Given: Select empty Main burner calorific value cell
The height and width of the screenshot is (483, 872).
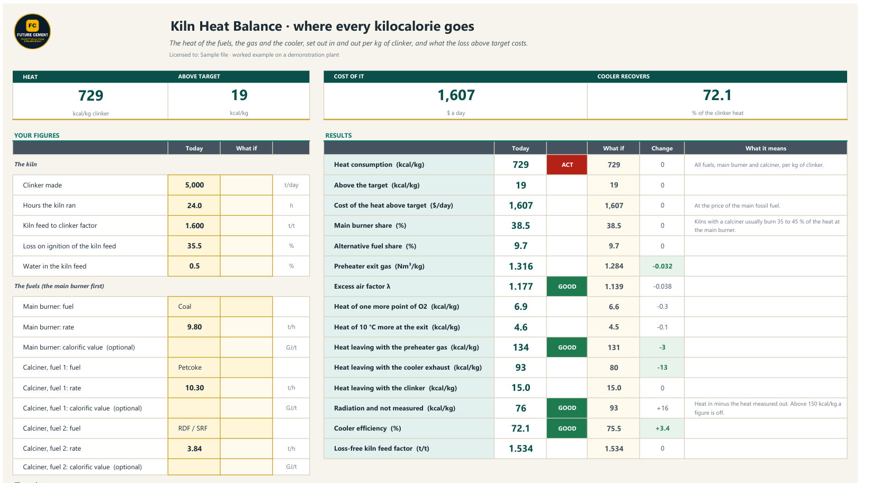Looking at the screenshot, I should click(194, 347).
